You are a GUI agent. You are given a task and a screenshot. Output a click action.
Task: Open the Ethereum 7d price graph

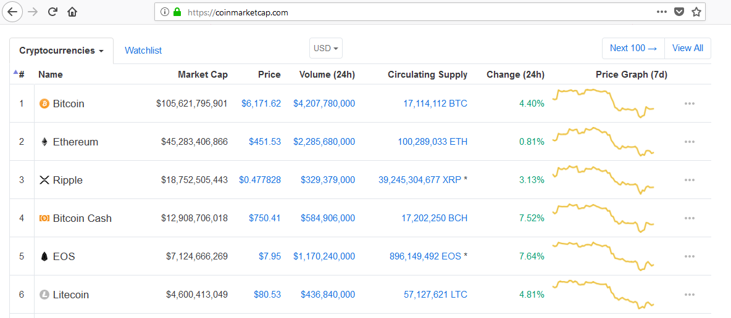coord(603,141)
